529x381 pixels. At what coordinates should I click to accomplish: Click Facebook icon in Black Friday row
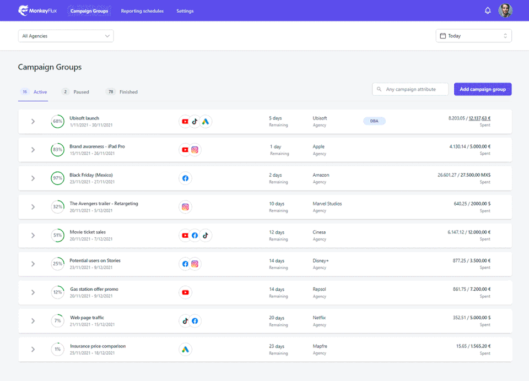coord(185,178)
